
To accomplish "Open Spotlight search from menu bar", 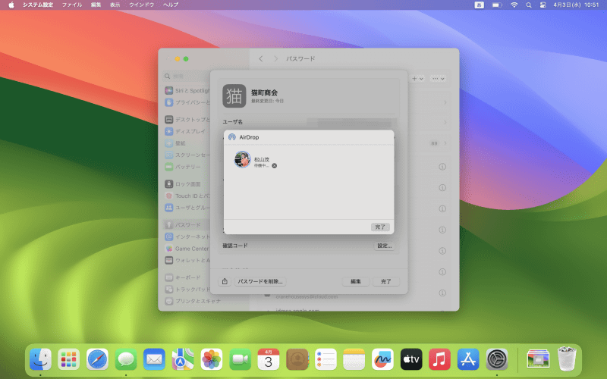I will (x=528, y=5).
